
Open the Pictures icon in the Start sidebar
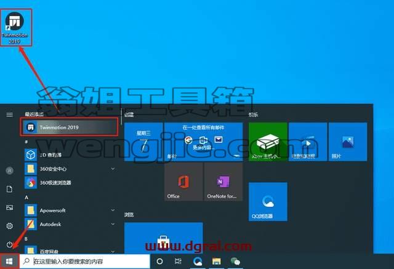point(10,207)
